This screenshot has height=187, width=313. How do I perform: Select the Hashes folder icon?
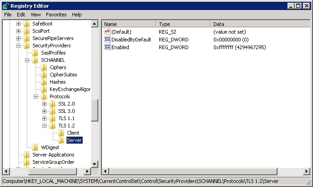[x=44, y=82]
